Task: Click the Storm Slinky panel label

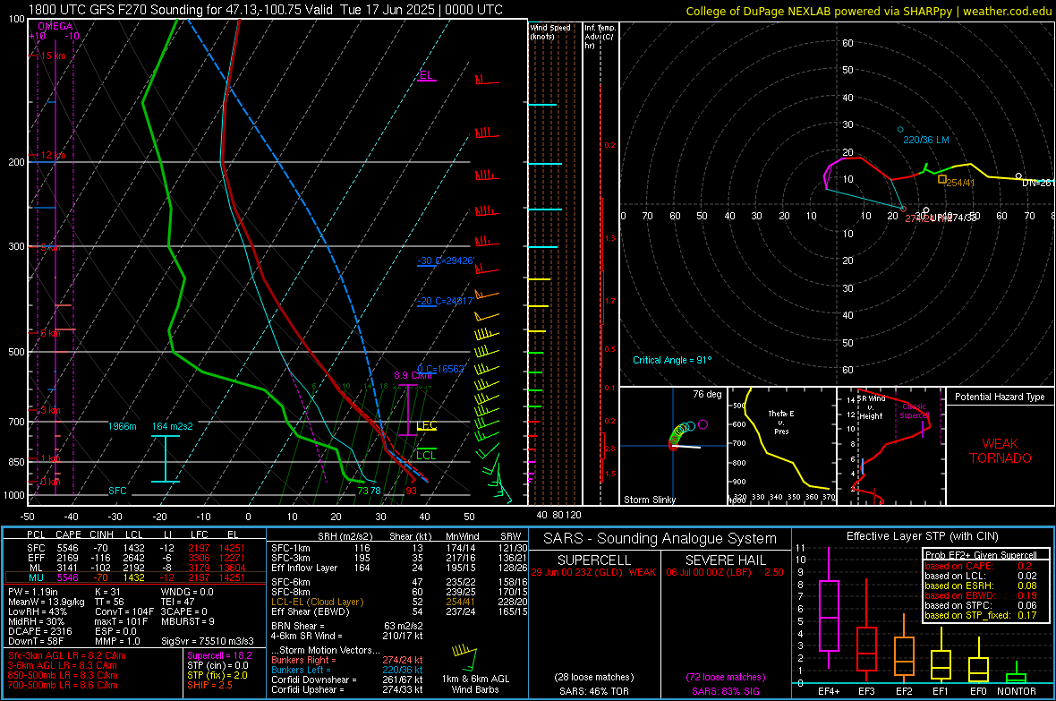Action: tap(650, 500)
